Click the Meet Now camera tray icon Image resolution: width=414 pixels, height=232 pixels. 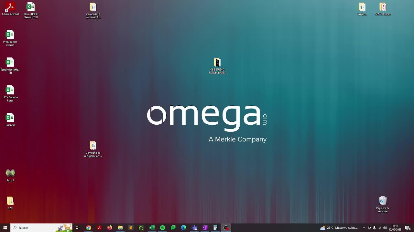369,228
